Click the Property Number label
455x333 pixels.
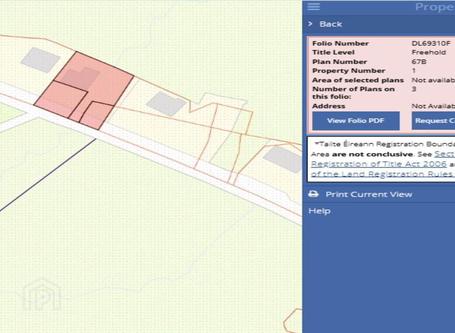click(348, 71)
